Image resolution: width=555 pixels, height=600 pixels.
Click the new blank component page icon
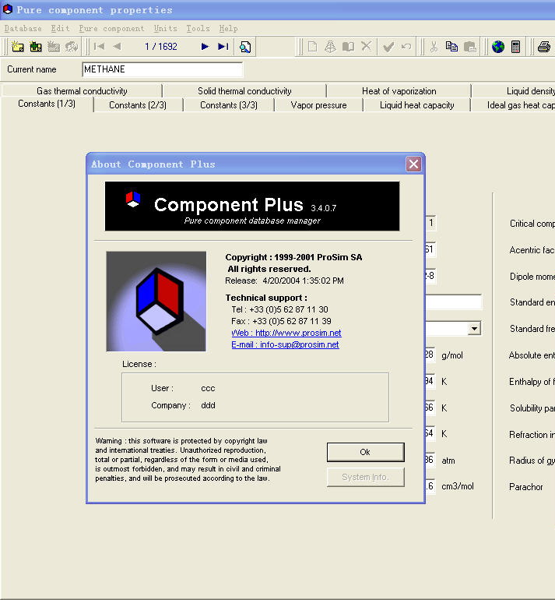pyautogui.click(x=312, y=47)
